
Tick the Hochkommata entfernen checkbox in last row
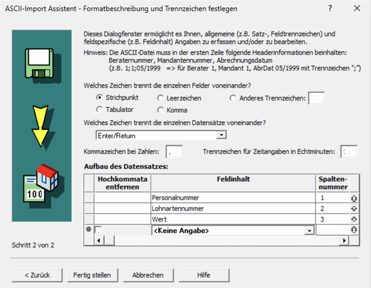tap(98, 230)
